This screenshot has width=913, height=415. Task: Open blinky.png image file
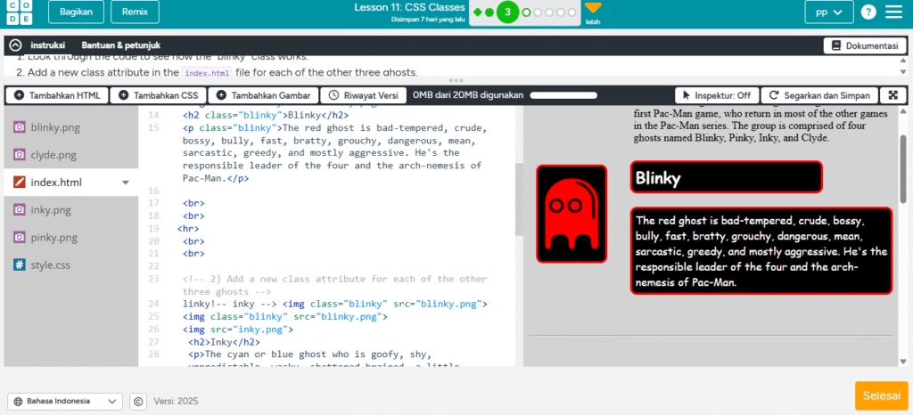tap(55, 127)
